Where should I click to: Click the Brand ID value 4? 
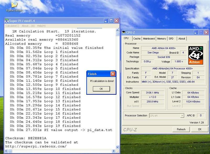pos(183,52)
